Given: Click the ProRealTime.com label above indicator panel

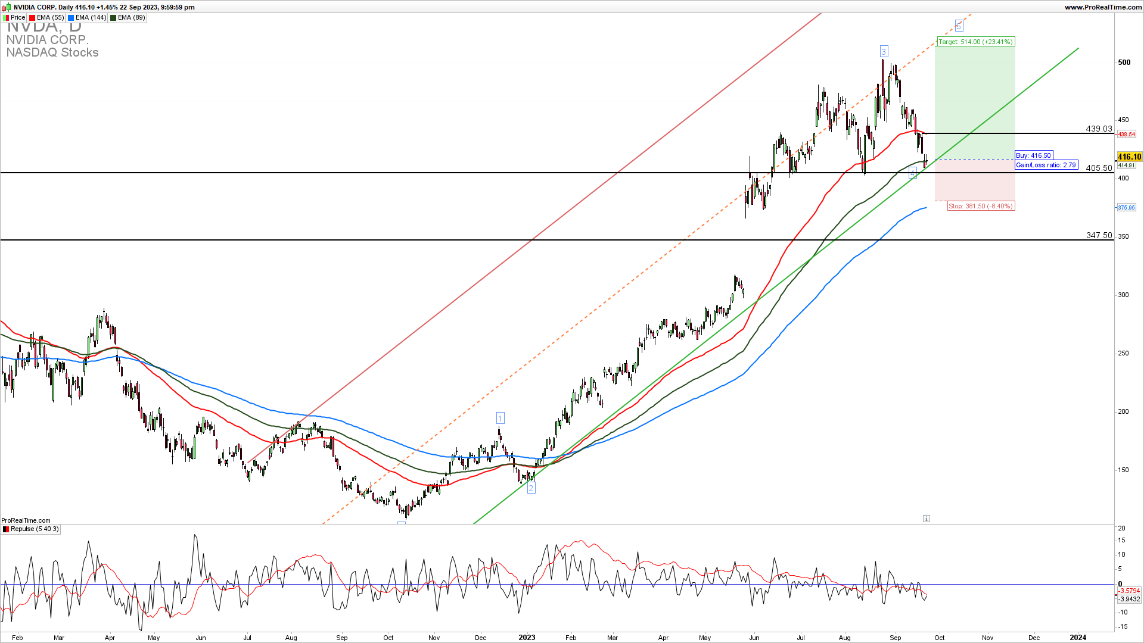Looking at the screenshot, I should [x=26, y=520].
